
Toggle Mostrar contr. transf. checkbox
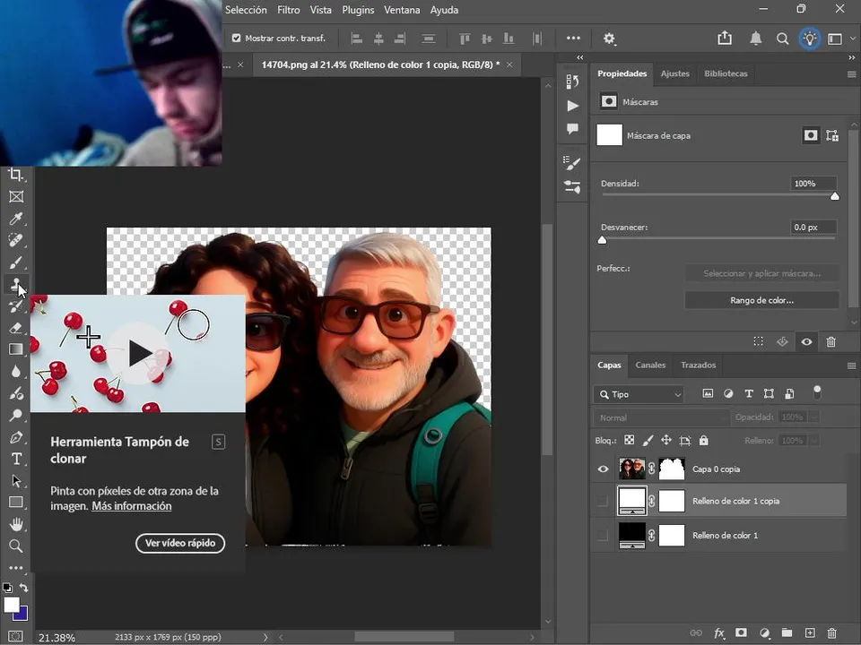pyautogui.click(x=236, y=38)
